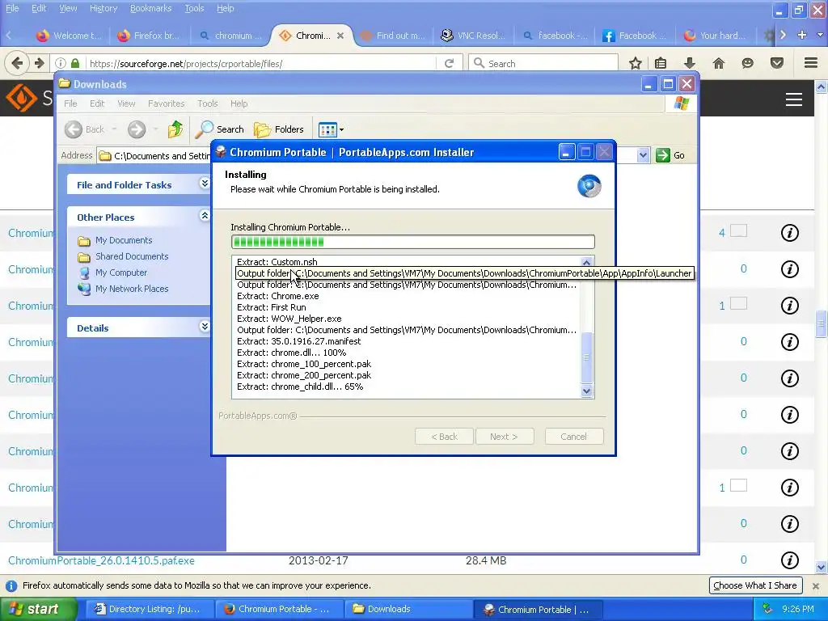828x621 pixels.
Task: Show site information icon in address bar
Action: [x=60, y=63]
